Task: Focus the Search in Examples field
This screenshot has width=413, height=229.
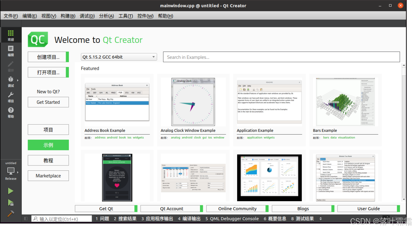Action: (x=281, y=57)
